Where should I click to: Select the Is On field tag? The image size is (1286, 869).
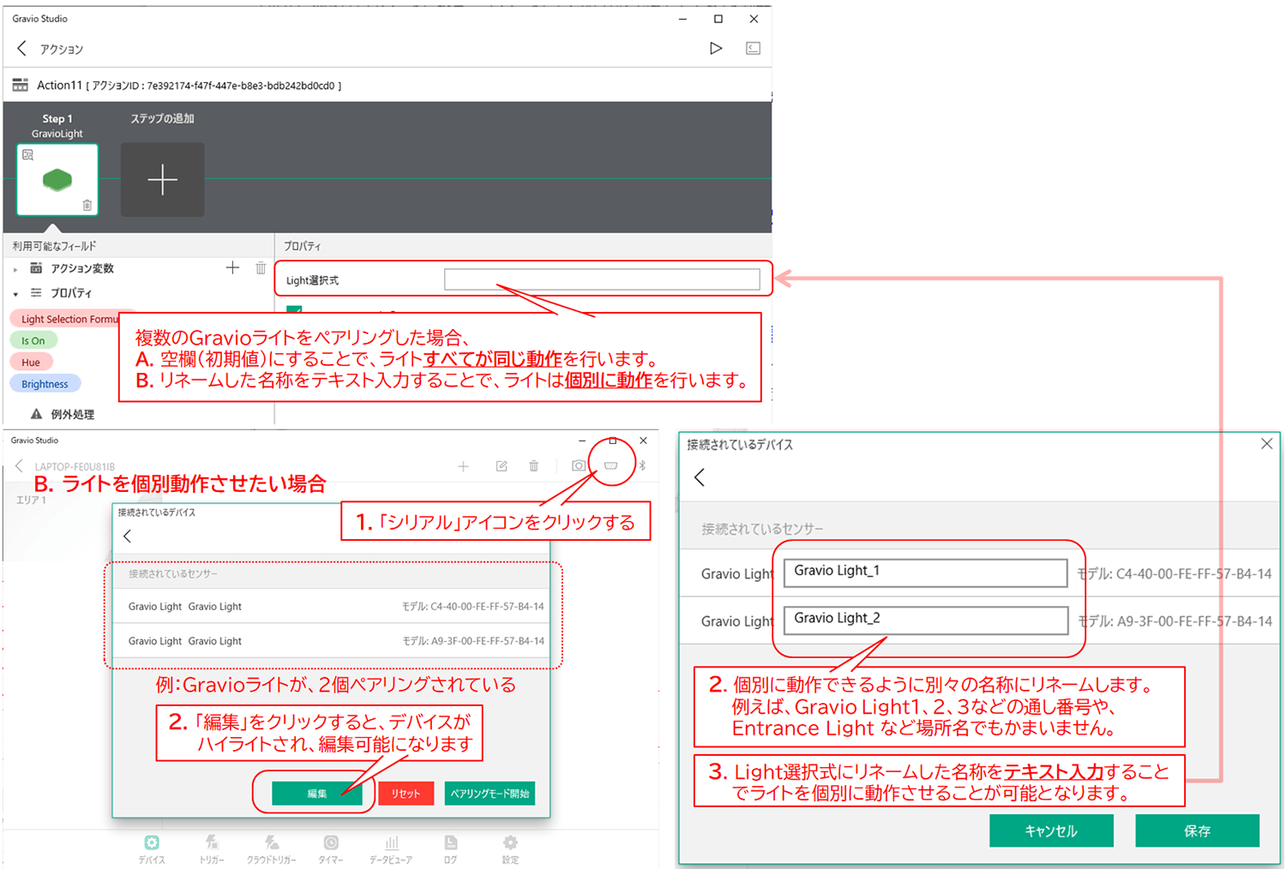(33, 340)
